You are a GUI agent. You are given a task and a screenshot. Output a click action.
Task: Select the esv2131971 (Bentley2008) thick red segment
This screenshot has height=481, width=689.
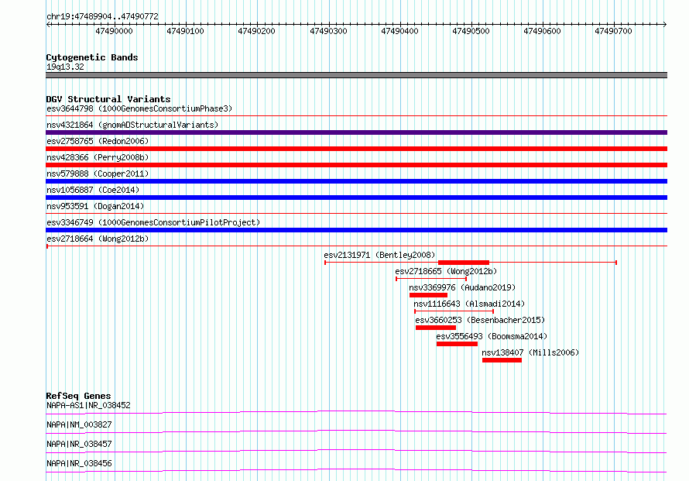[x=464, y=263]
